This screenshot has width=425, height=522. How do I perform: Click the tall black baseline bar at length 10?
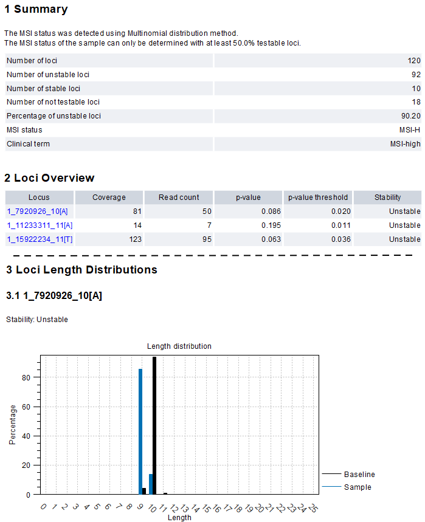154,425
